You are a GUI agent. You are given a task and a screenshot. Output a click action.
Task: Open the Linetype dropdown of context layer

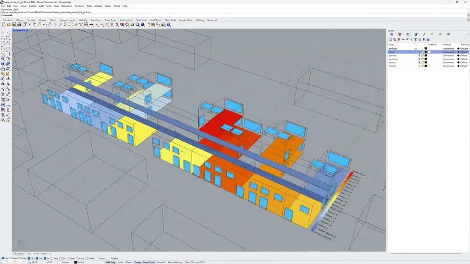coord(448,62)
